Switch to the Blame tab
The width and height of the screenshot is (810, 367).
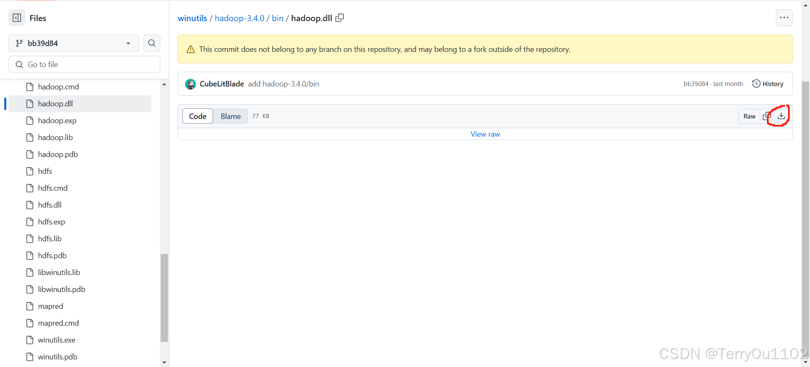pos(231,116)
